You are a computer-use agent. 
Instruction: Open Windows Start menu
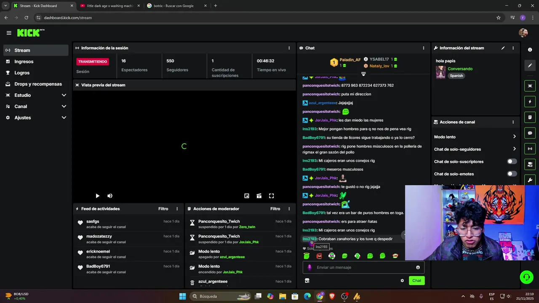click(182, 296)
